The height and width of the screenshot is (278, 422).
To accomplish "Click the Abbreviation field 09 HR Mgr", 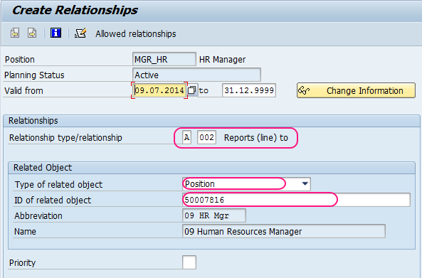I will pos(214,215).
